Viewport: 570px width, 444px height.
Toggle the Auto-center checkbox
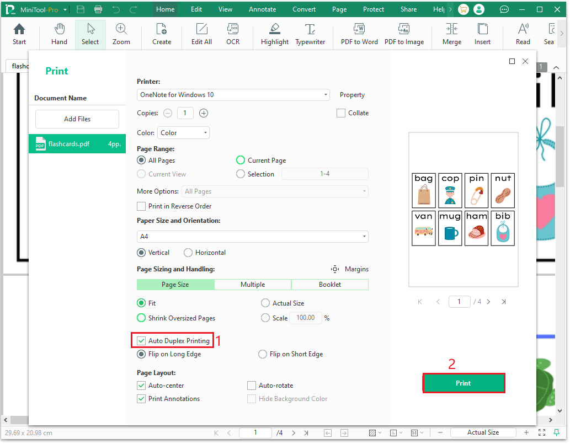point(141,386)
